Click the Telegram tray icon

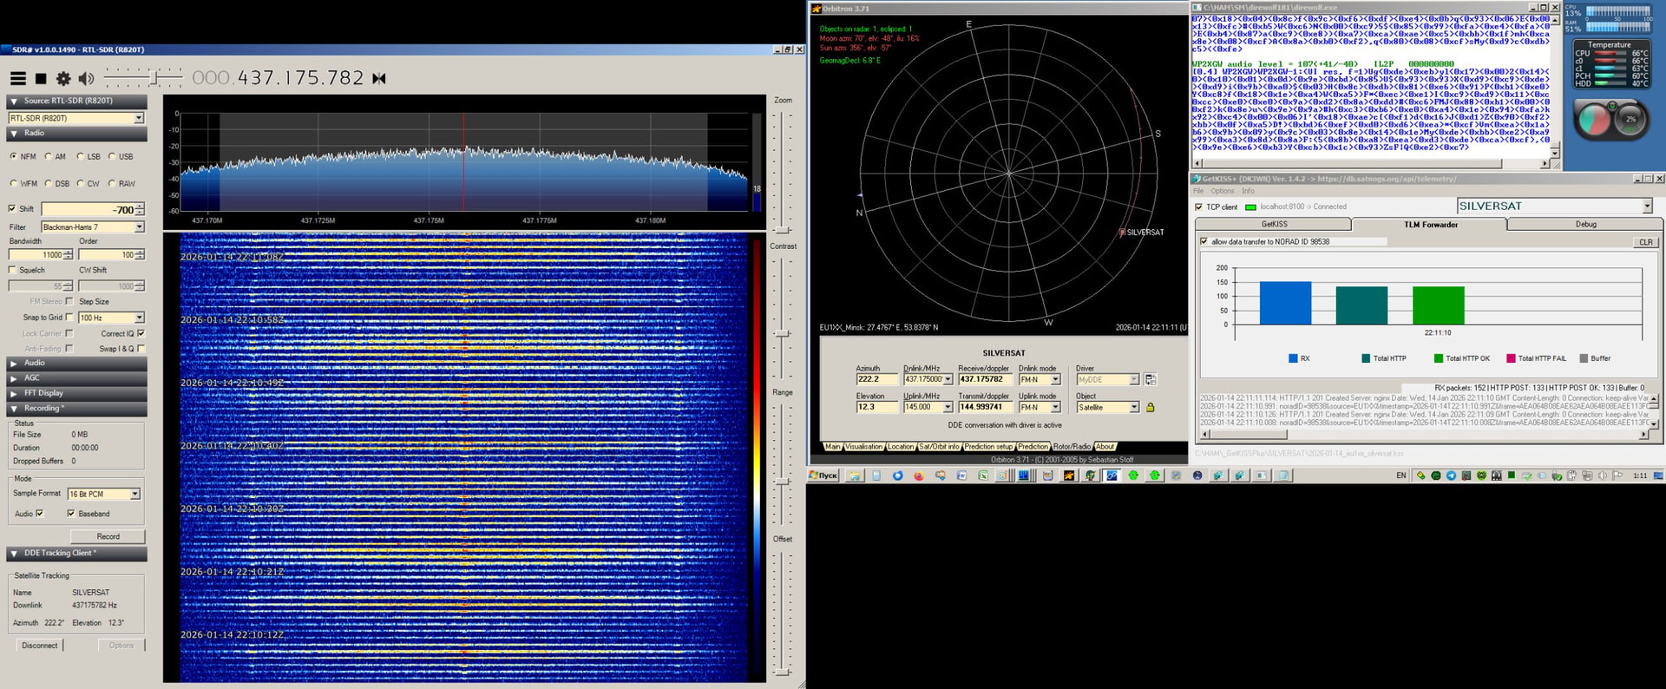(1451, 476)
